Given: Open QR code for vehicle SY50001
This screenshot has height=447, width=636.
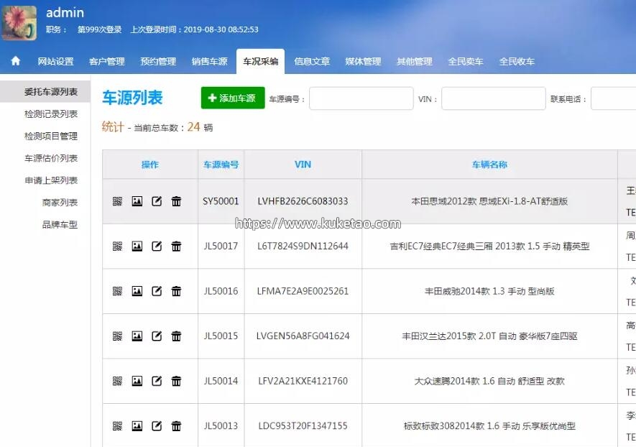Looking at the screenshot, I should (118, 201).
